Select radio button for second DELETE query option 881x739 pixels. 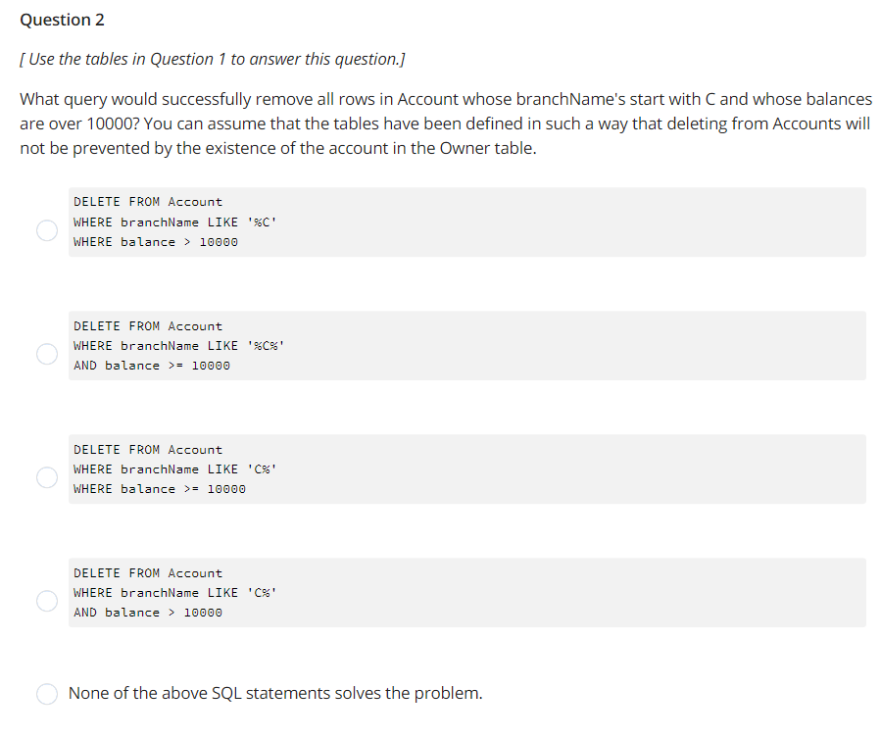46,354
